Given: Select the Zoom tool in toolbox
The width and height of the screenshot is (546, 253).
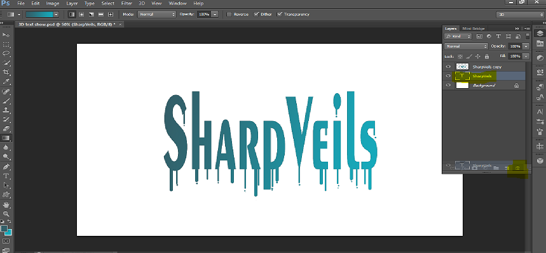Looking at the screenshot, I should pos(6,214).
